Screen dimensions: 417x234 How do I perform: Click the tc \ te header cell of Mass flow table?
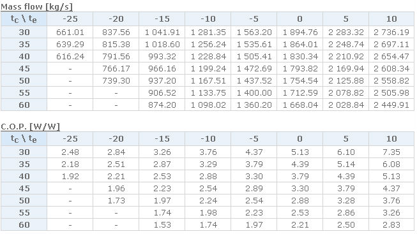tap(24, 19)
